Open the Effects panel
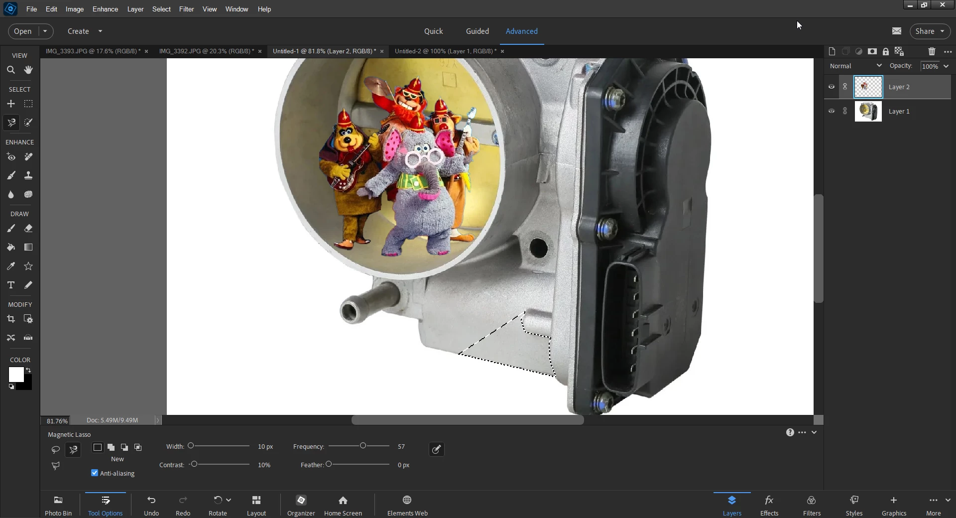 tap(769, 505)
